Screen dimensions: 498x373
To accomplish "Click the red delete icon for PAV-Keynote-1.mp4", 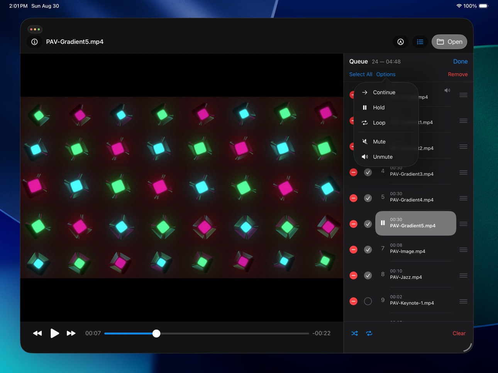I will click(353, 301).
